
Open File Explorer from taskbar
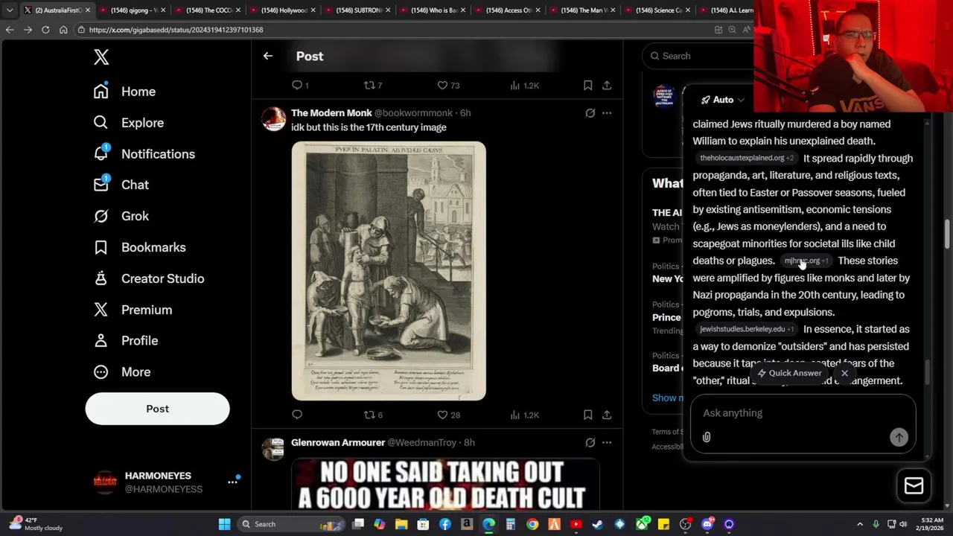[x=401, y=524]
